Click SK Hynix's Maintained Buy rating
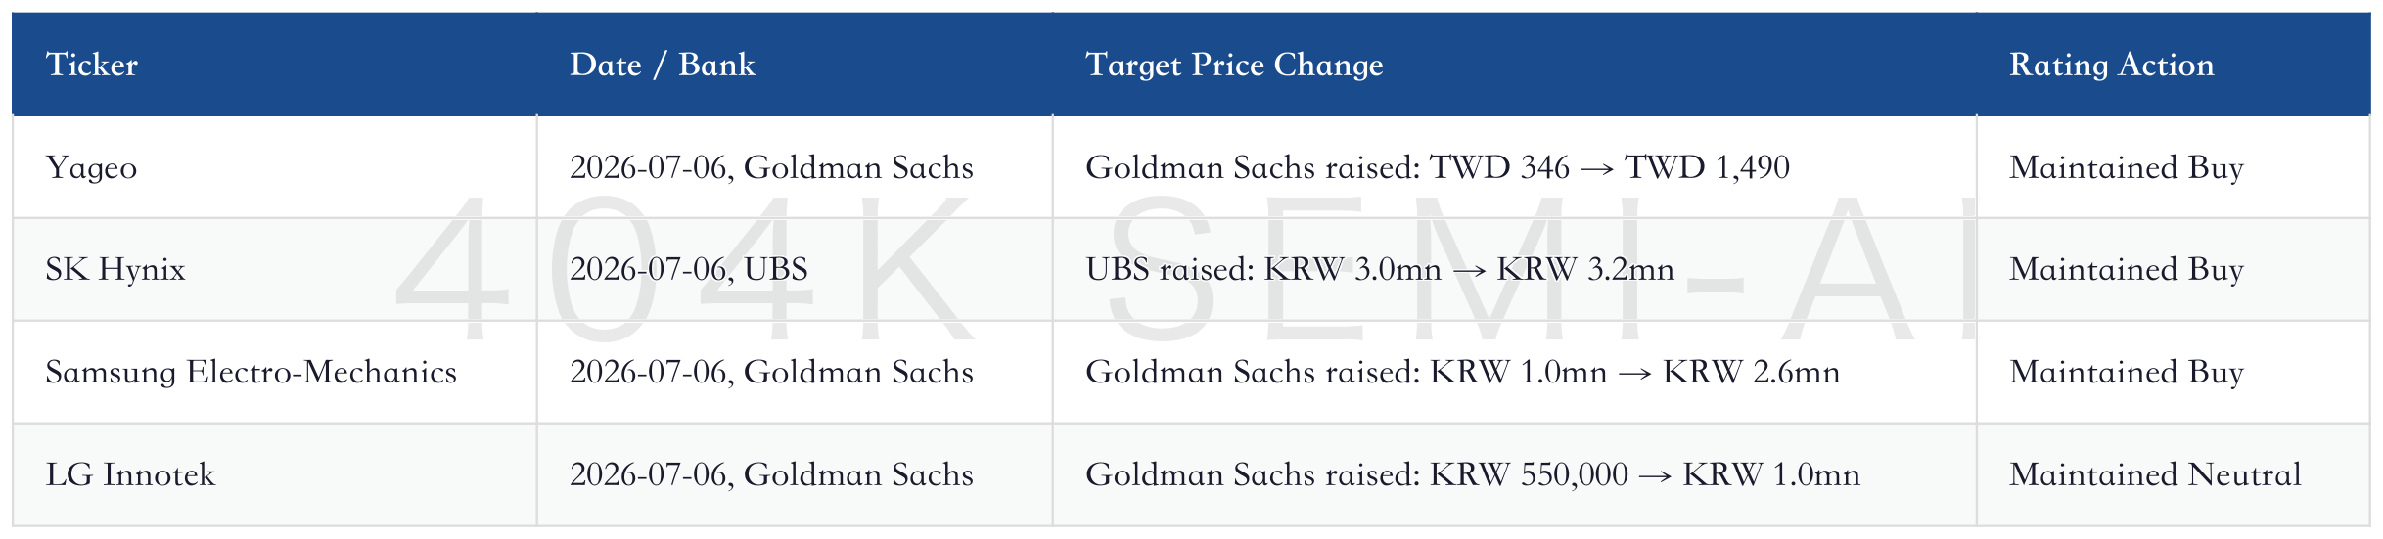The height and width of the screenshot is (539, 2383). click(2174, 270)
